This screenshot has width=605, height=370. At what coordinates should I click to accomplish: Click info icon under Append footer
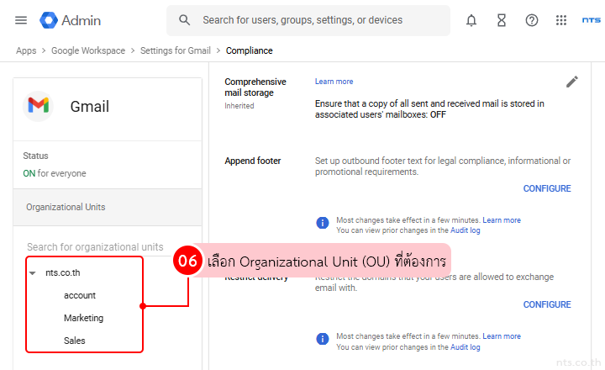click(x=322, y=223)
